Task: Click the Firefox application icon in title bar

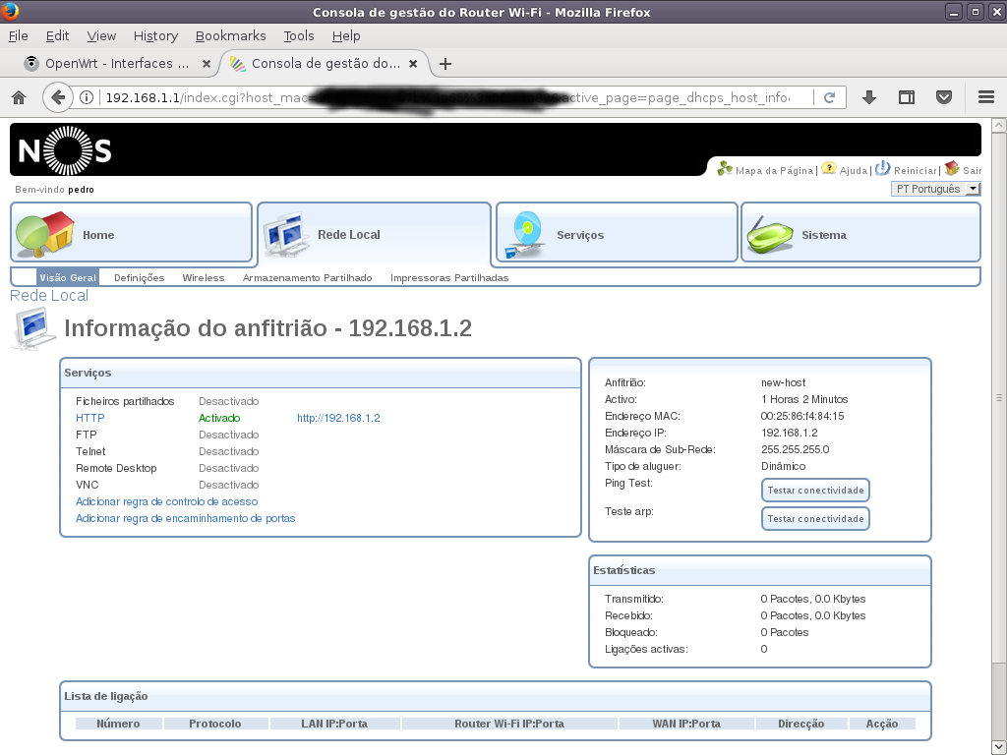Action: point(10,12)
